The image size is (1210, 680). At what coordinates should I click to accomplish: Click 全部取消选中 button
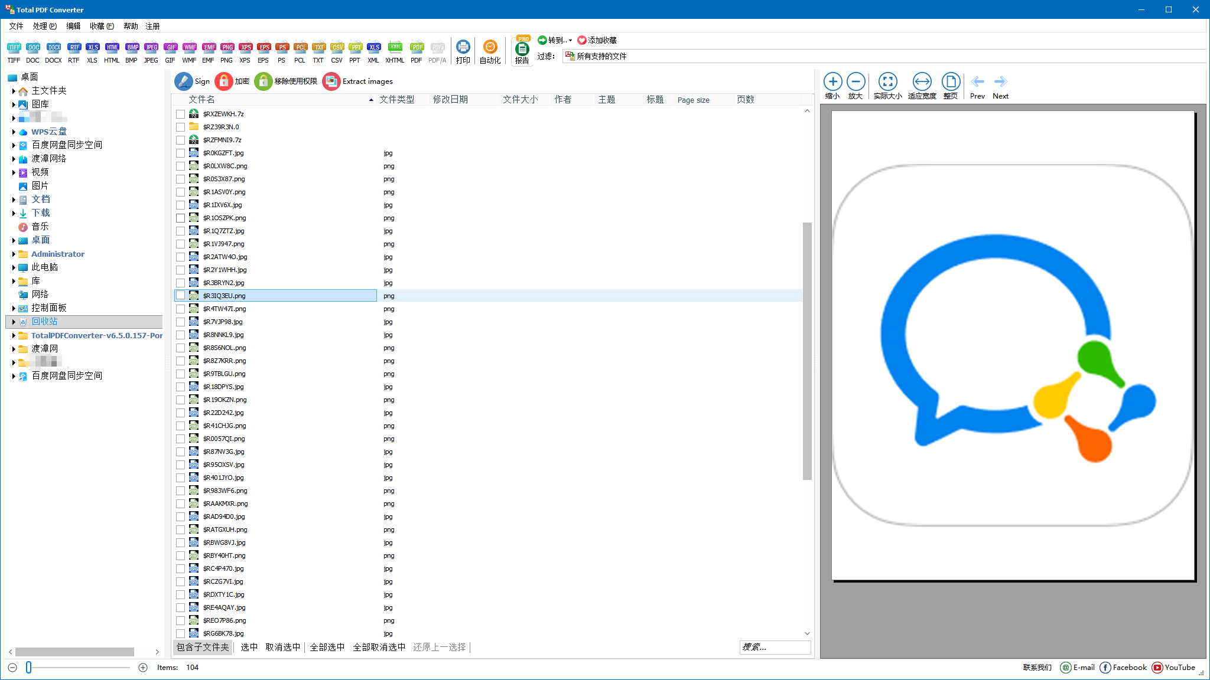click(x=379, y=647)
